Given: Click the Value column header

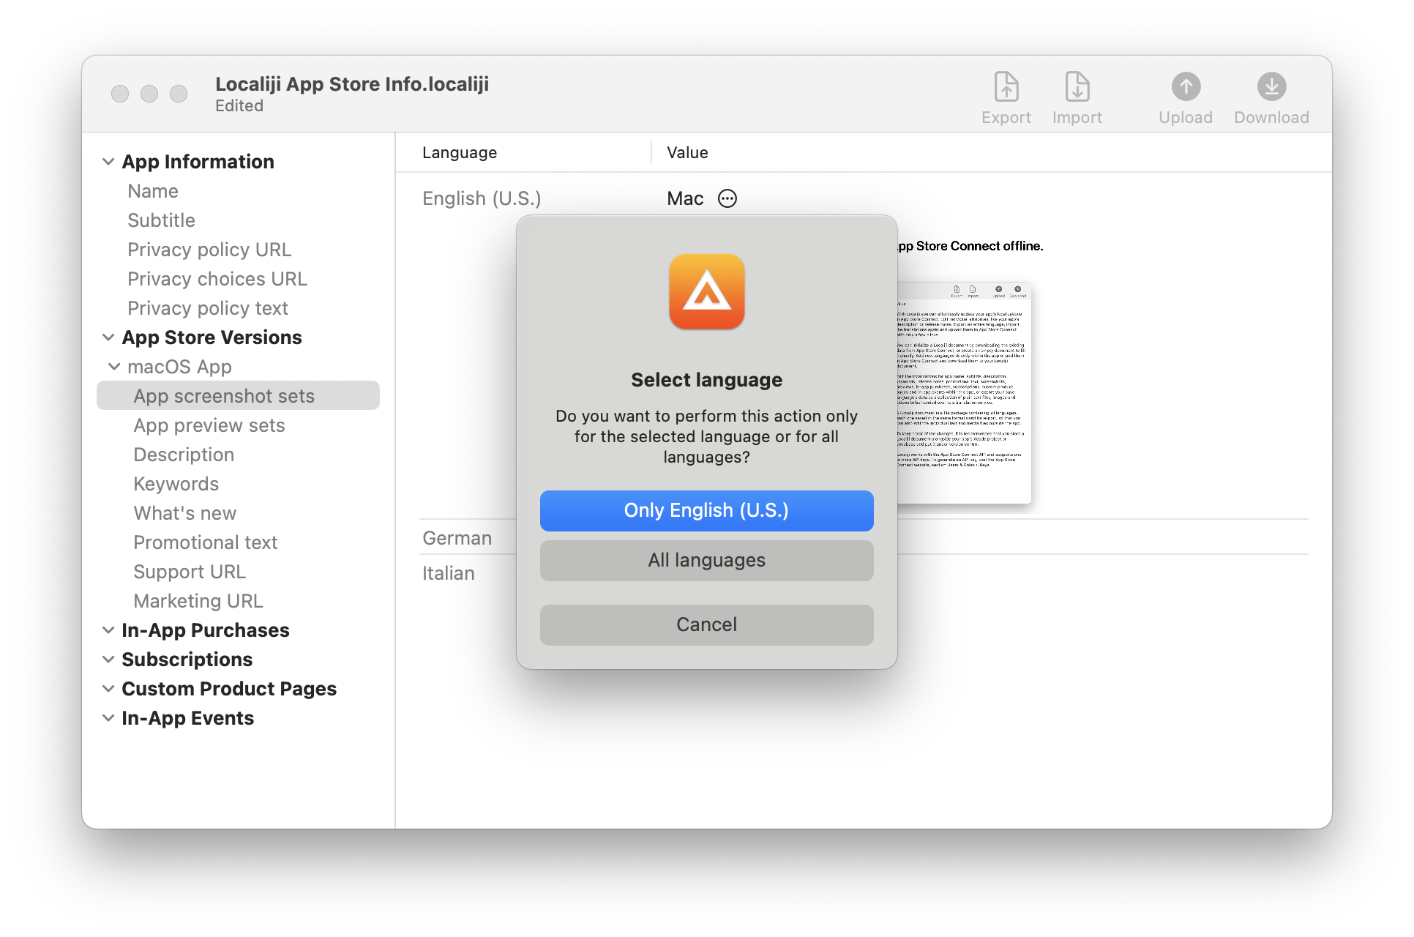Looking at the screenshot, I should 687,152.
